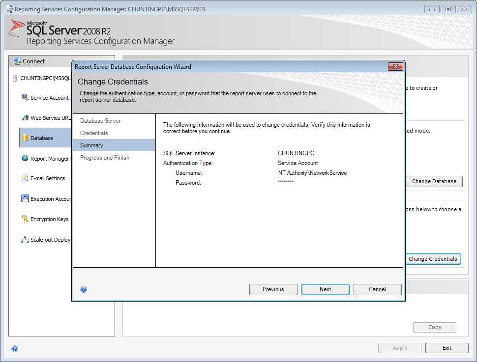
Task: Open the Service Account page
Action: [50, 98]
